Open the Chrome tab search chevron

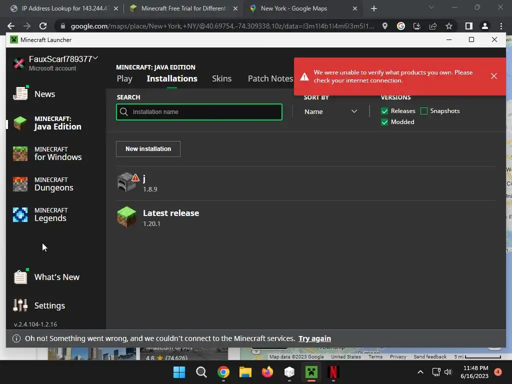pos(431,7)
